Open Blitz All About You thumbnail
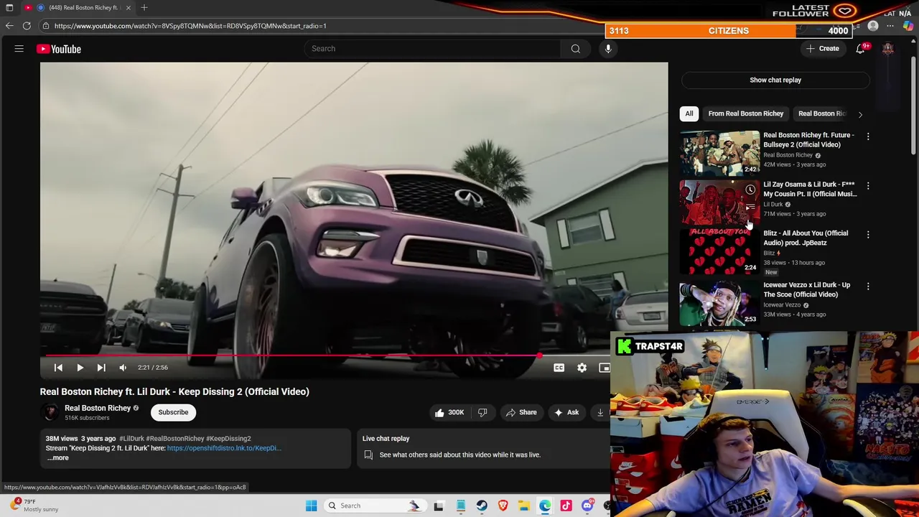This screenshot has width=919, height=517. pyautogui.click(x=719, y=251)
